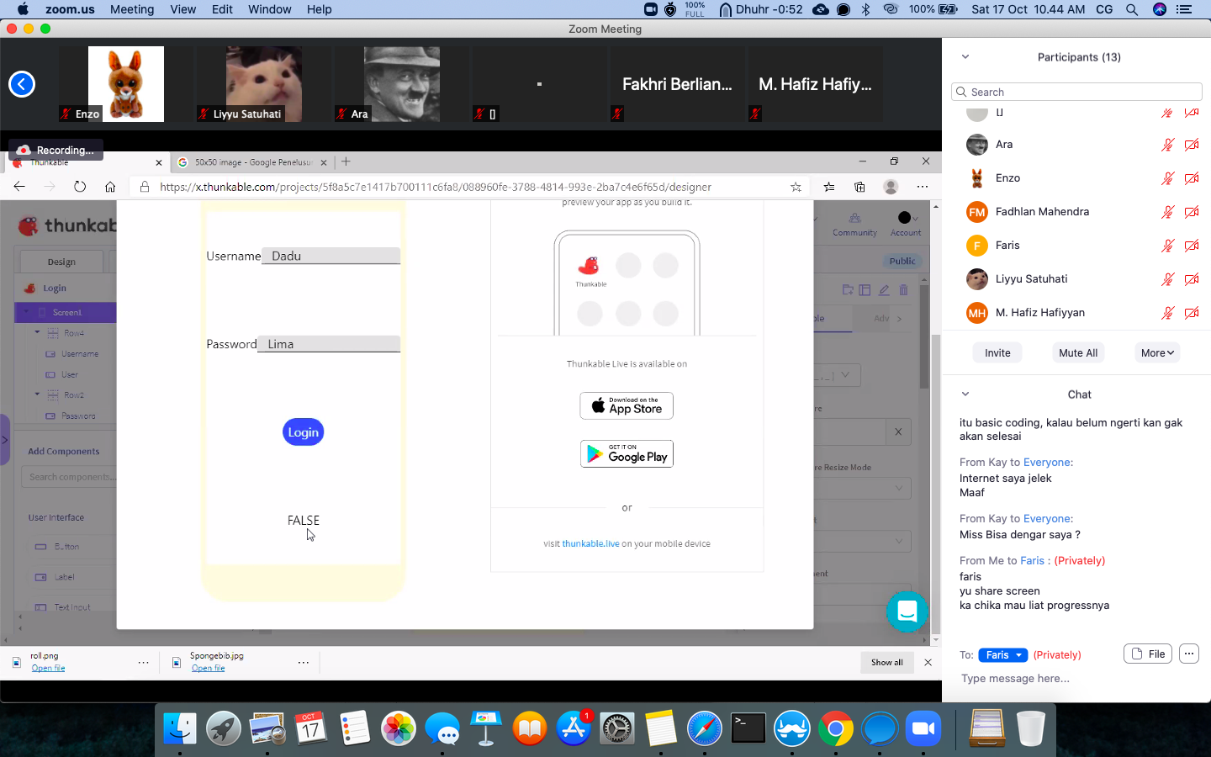The image size is (1211, 757).
Task: Open the browser favorites list icon
Action: pyautogui.click(x=829, y=187)
